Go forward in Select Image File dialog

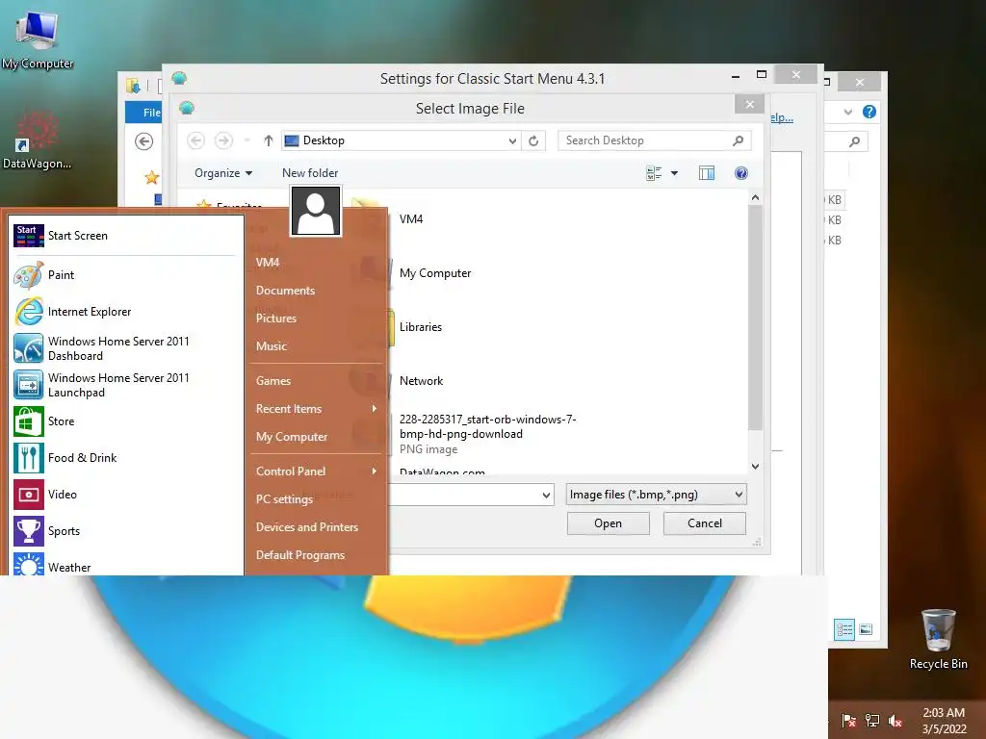pos(223,140)
